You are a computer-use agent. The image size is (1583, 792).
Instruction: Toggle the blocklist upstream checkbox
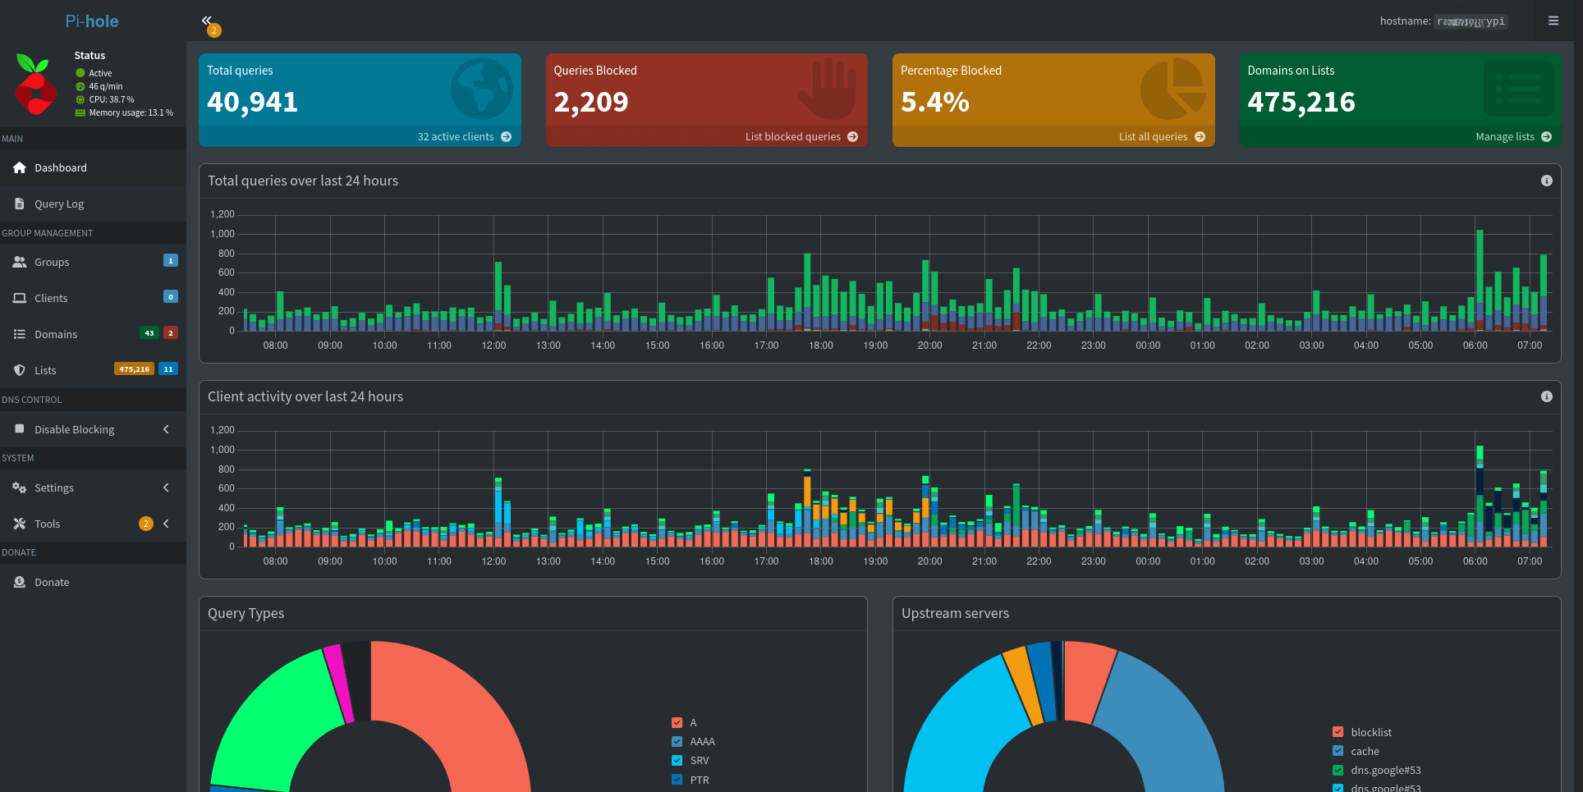click(1338, 732)
